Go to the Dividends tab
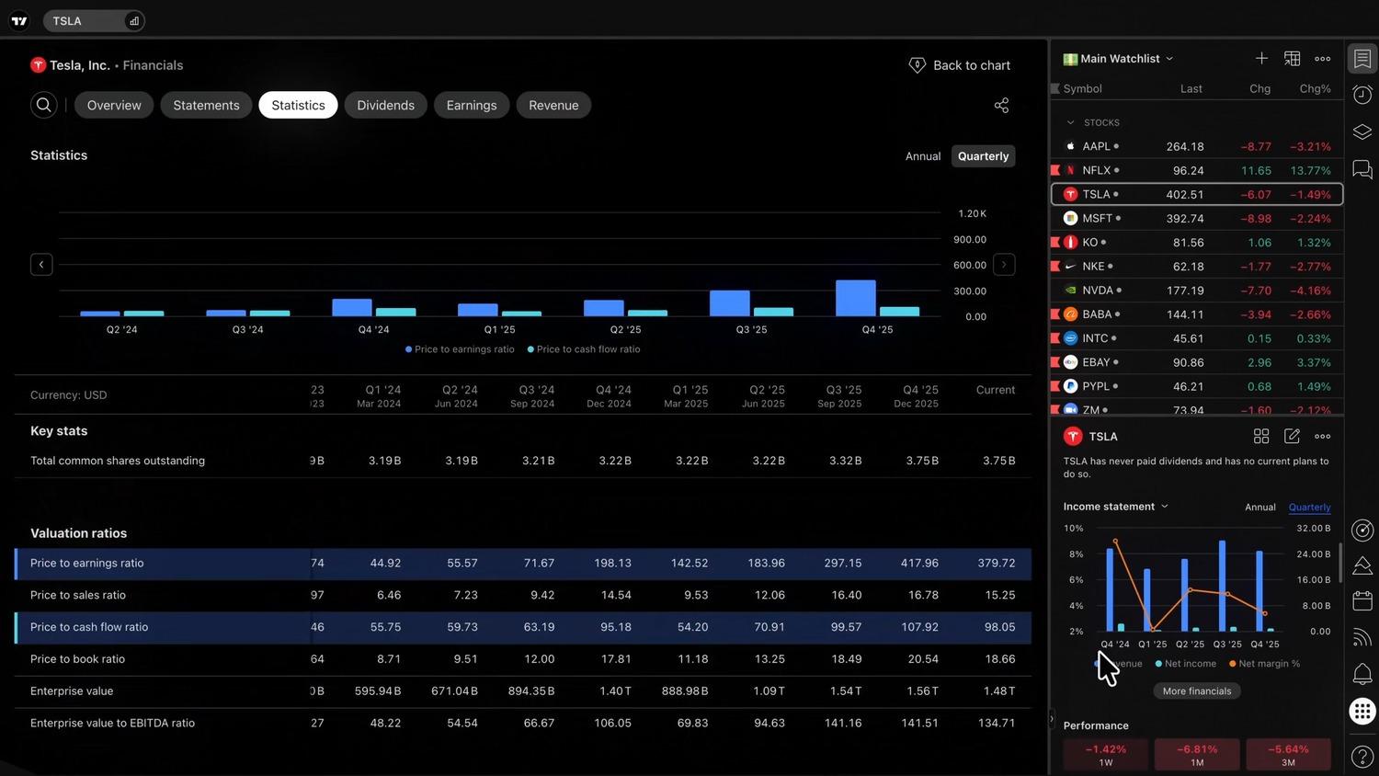The height and width of the screenshot is (776, 1379). pyautogui.click(x=385, y=105)
